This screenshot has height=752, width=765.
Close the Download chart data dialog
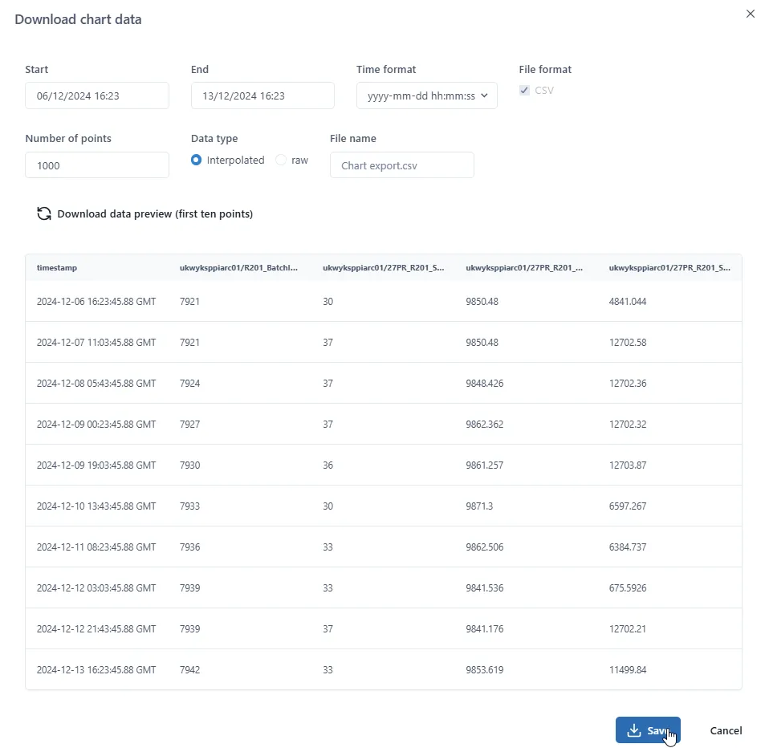(x=751, y=14)
